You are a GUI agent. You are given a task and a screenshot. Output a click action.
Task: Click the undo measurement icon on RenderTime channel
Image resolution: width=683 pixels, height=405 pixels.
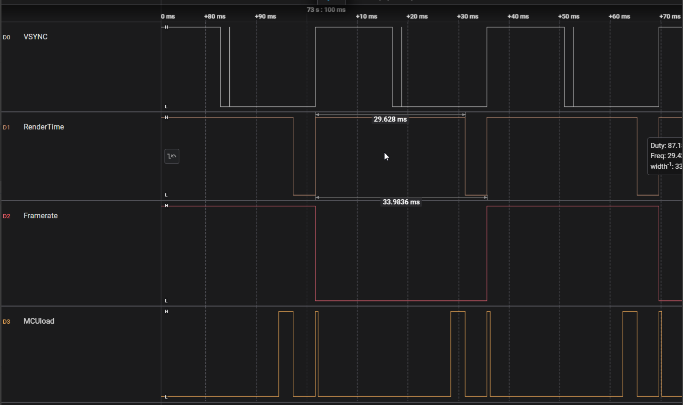click(x=172, y=156)
